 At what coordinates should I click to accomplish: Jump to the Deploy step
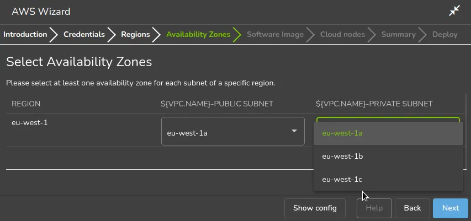point(445,35)
